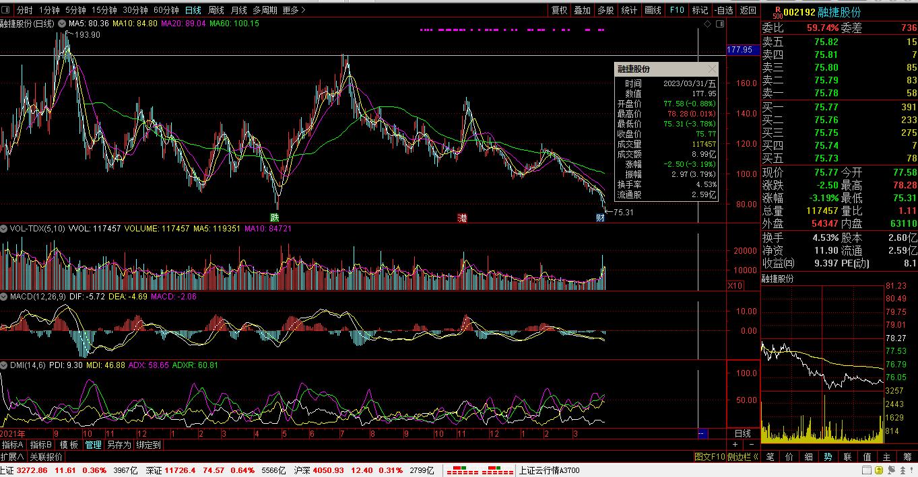The width and height of the screenshot is (918, 477).
Task: Close the 融捷股份 data tooltip window
Action: point(712,69)
